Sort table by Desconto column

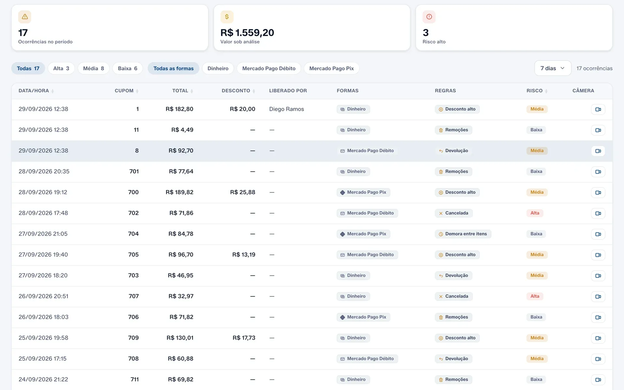pyautogui.click(x=238, y=91)
